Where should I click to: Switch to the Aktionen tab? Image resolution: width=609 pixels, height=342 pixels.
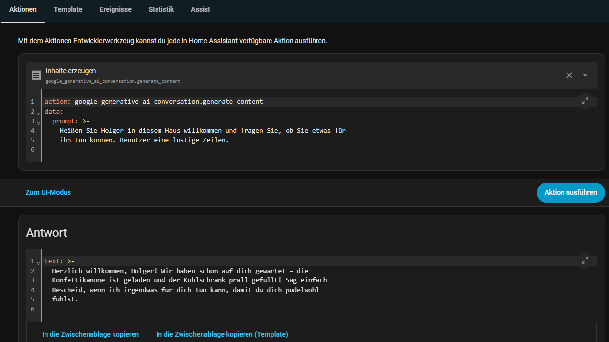tap(23, 10)
